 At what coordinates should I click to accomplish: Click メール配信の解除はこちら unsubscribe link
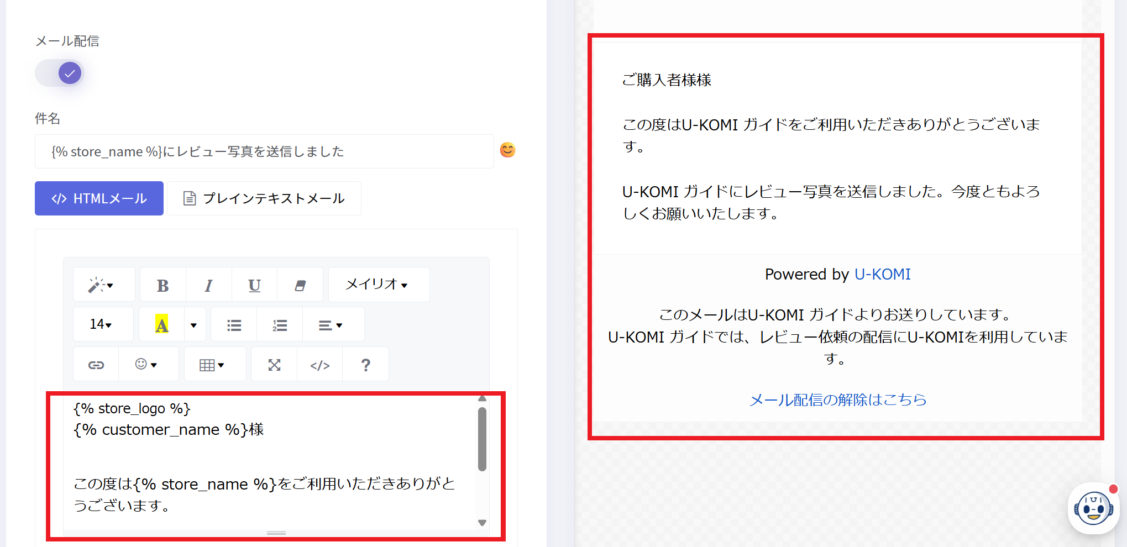point(838,399)
